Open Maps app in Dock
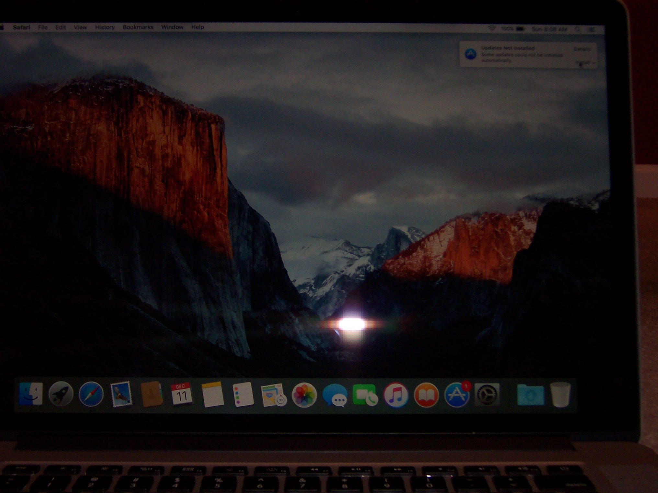 pos(273,395)
